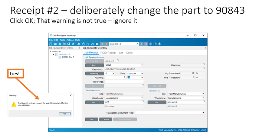This screenshot has width=256, height=138.
Task: Open the Date 12/5/2019 picker dropdown
Action: [142, 73]
